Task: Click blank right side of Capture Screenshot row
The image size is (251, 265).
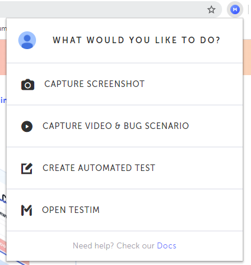Action: pos(194,84)
